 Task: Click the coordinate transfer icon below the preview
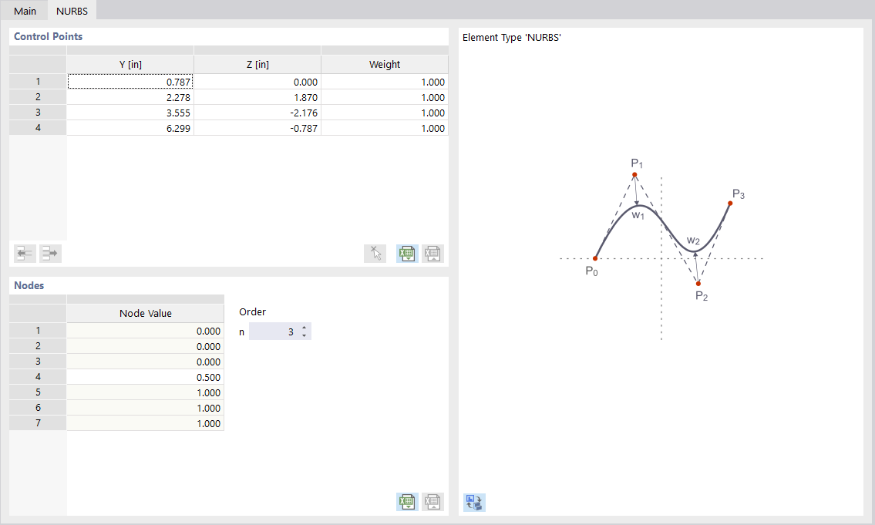(x=473, y=501)
